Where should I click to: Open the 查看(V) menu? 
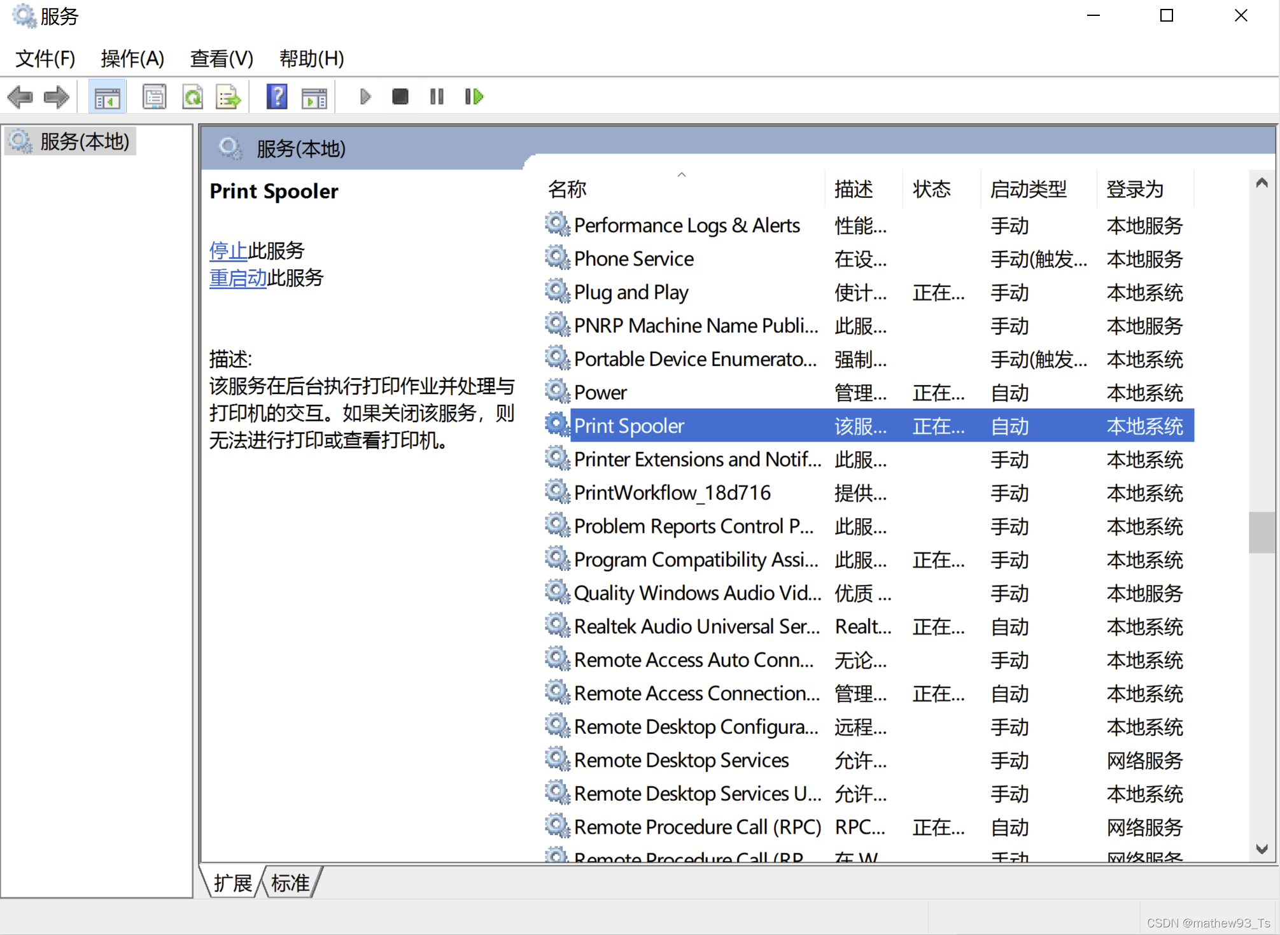(222, 59)
